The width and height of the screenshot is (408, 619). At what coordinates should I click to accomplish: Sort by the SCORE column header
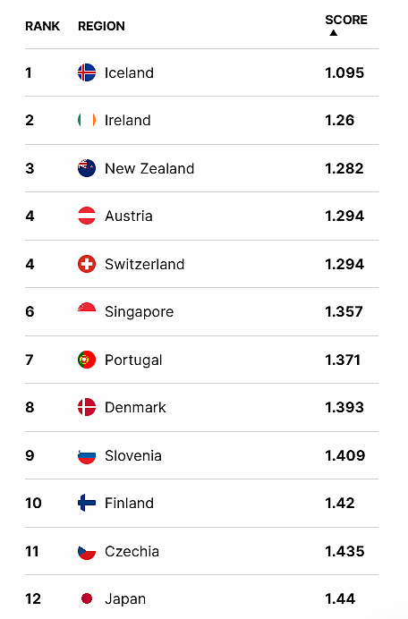click(x=346, y=20)
